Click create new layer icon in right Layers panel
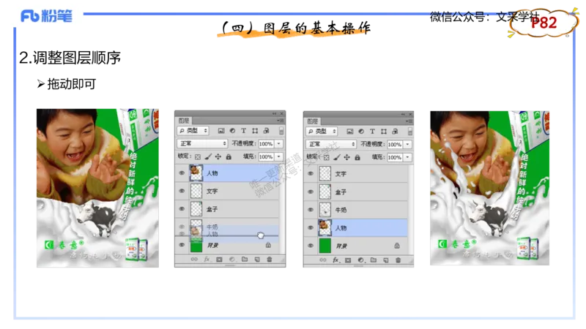The height and width of the screenshot is (329, 586). click(385, 260)
